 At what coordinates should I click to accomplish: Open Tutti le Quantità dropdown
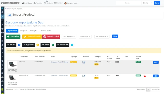pyautogui.click(x=102, y=36)
